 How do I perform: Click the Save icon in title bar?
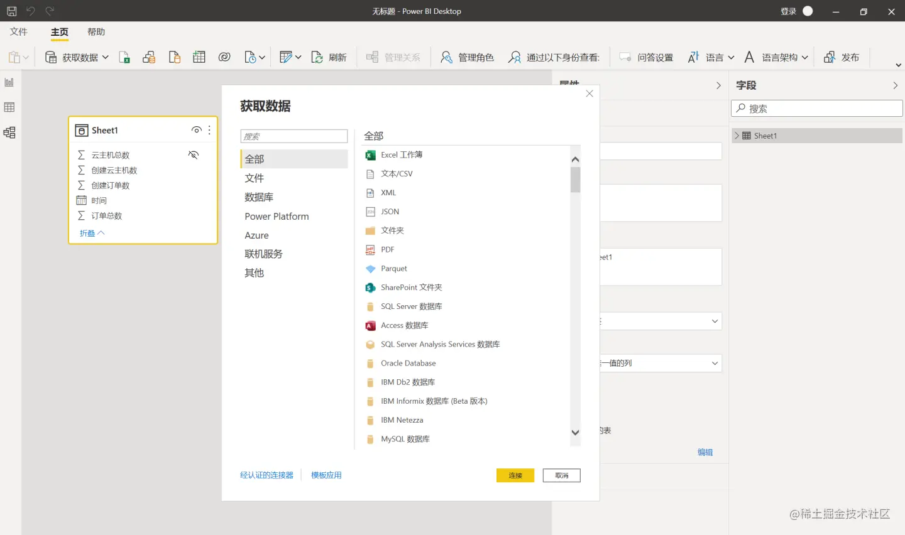11,11
